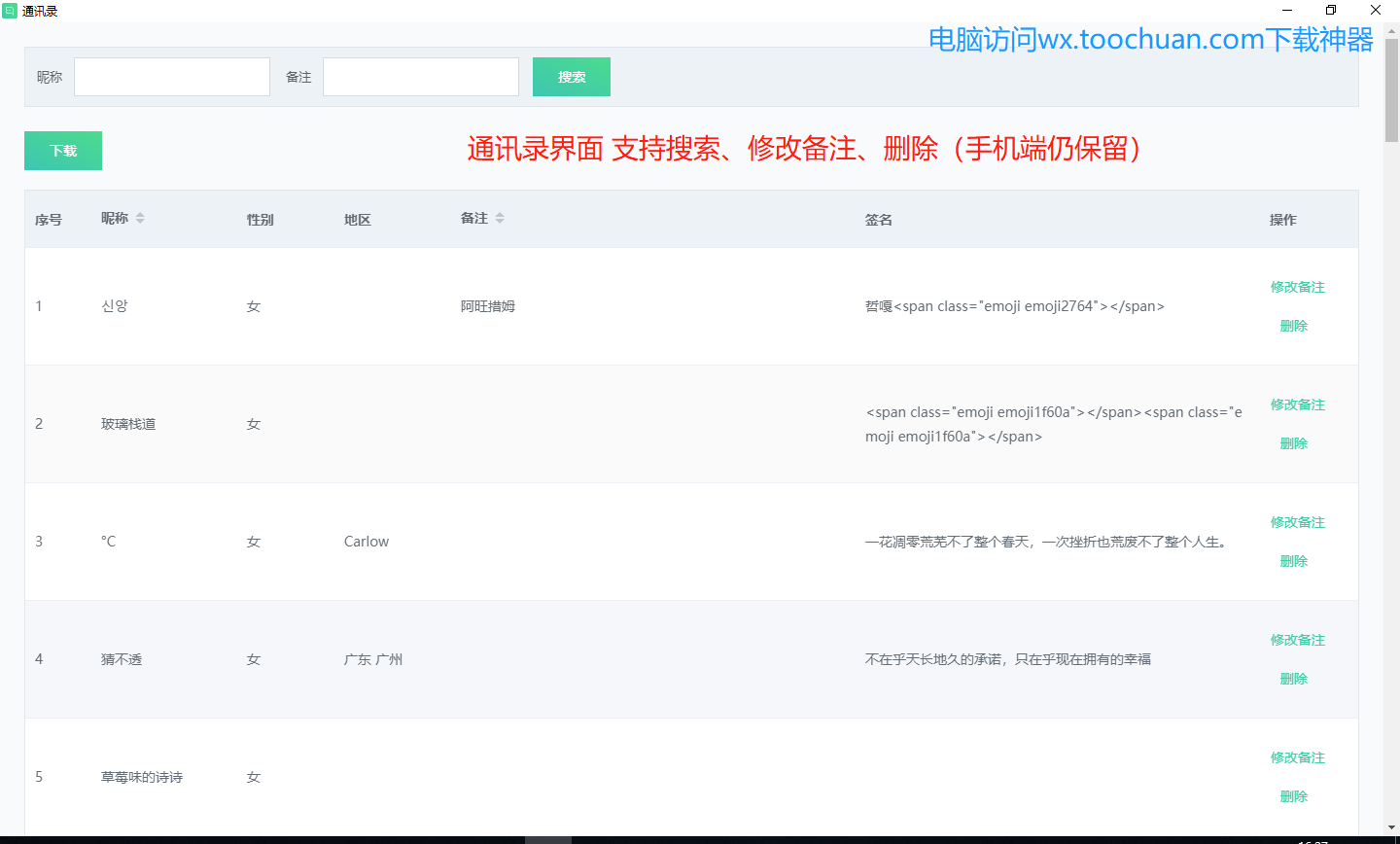Click the green 搜索 button
This screenshot has width=1400, height=844.
pyautogui.click(x=572, y=77)
